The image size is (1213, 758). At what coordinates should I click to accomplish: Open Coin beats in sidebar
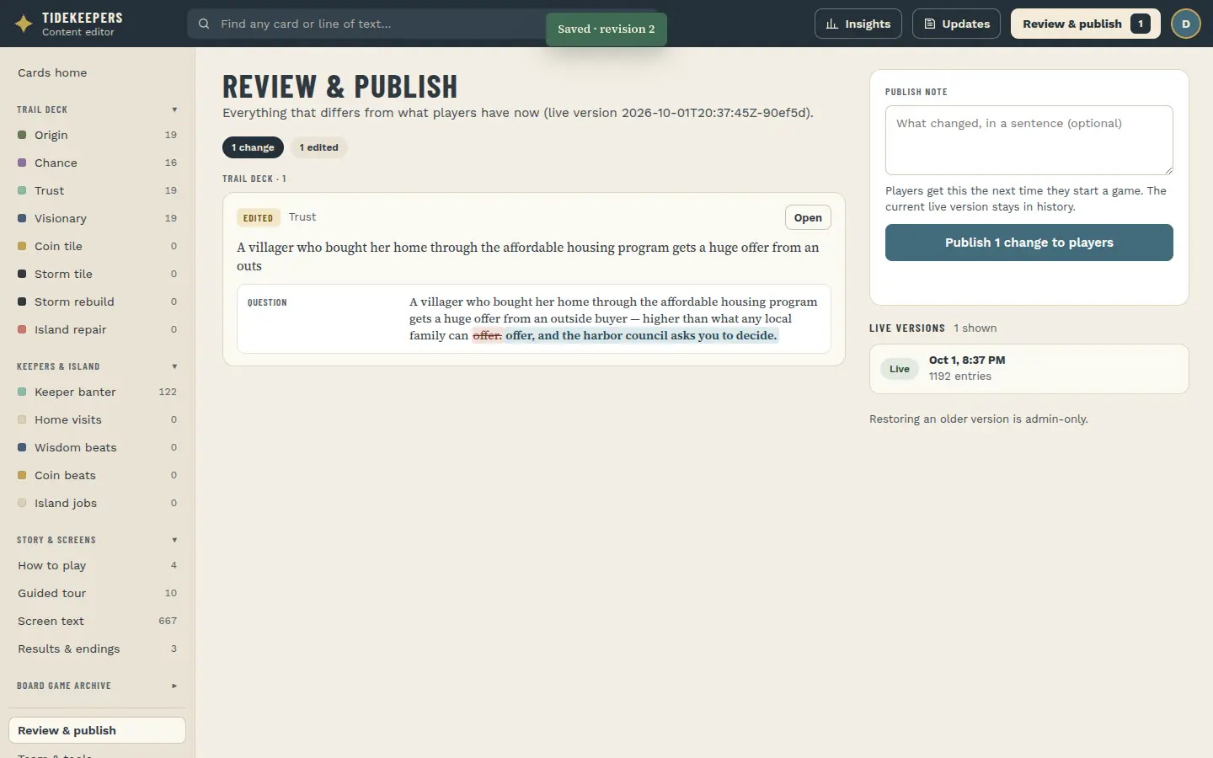[97, 475]
